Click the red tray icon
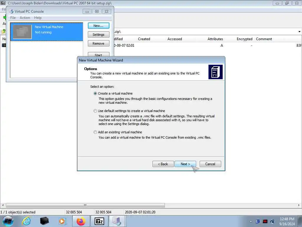 click(x=265, y=221)
